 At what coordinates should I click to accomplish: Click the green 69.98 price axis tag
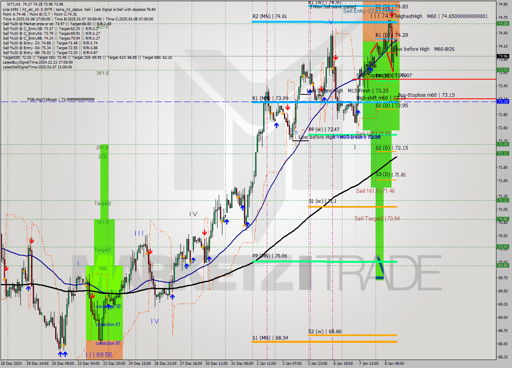tap(503, 266)
